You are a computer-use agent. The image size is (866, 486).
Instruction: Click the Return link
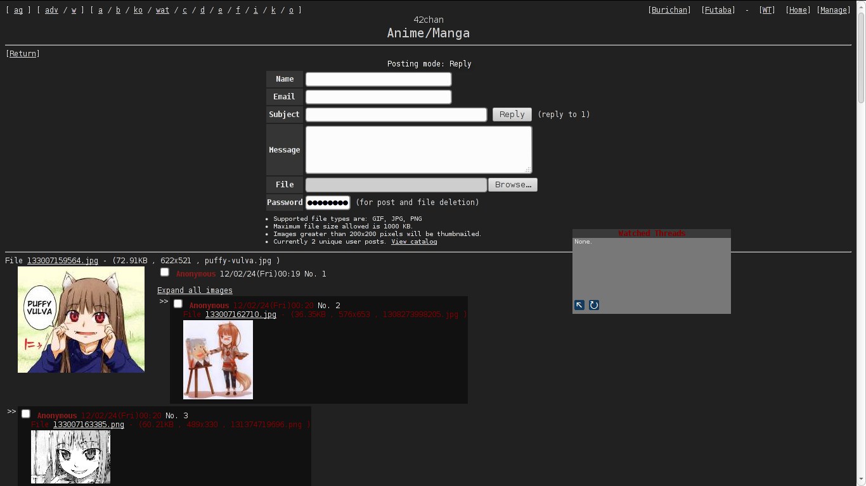[23, 54]
